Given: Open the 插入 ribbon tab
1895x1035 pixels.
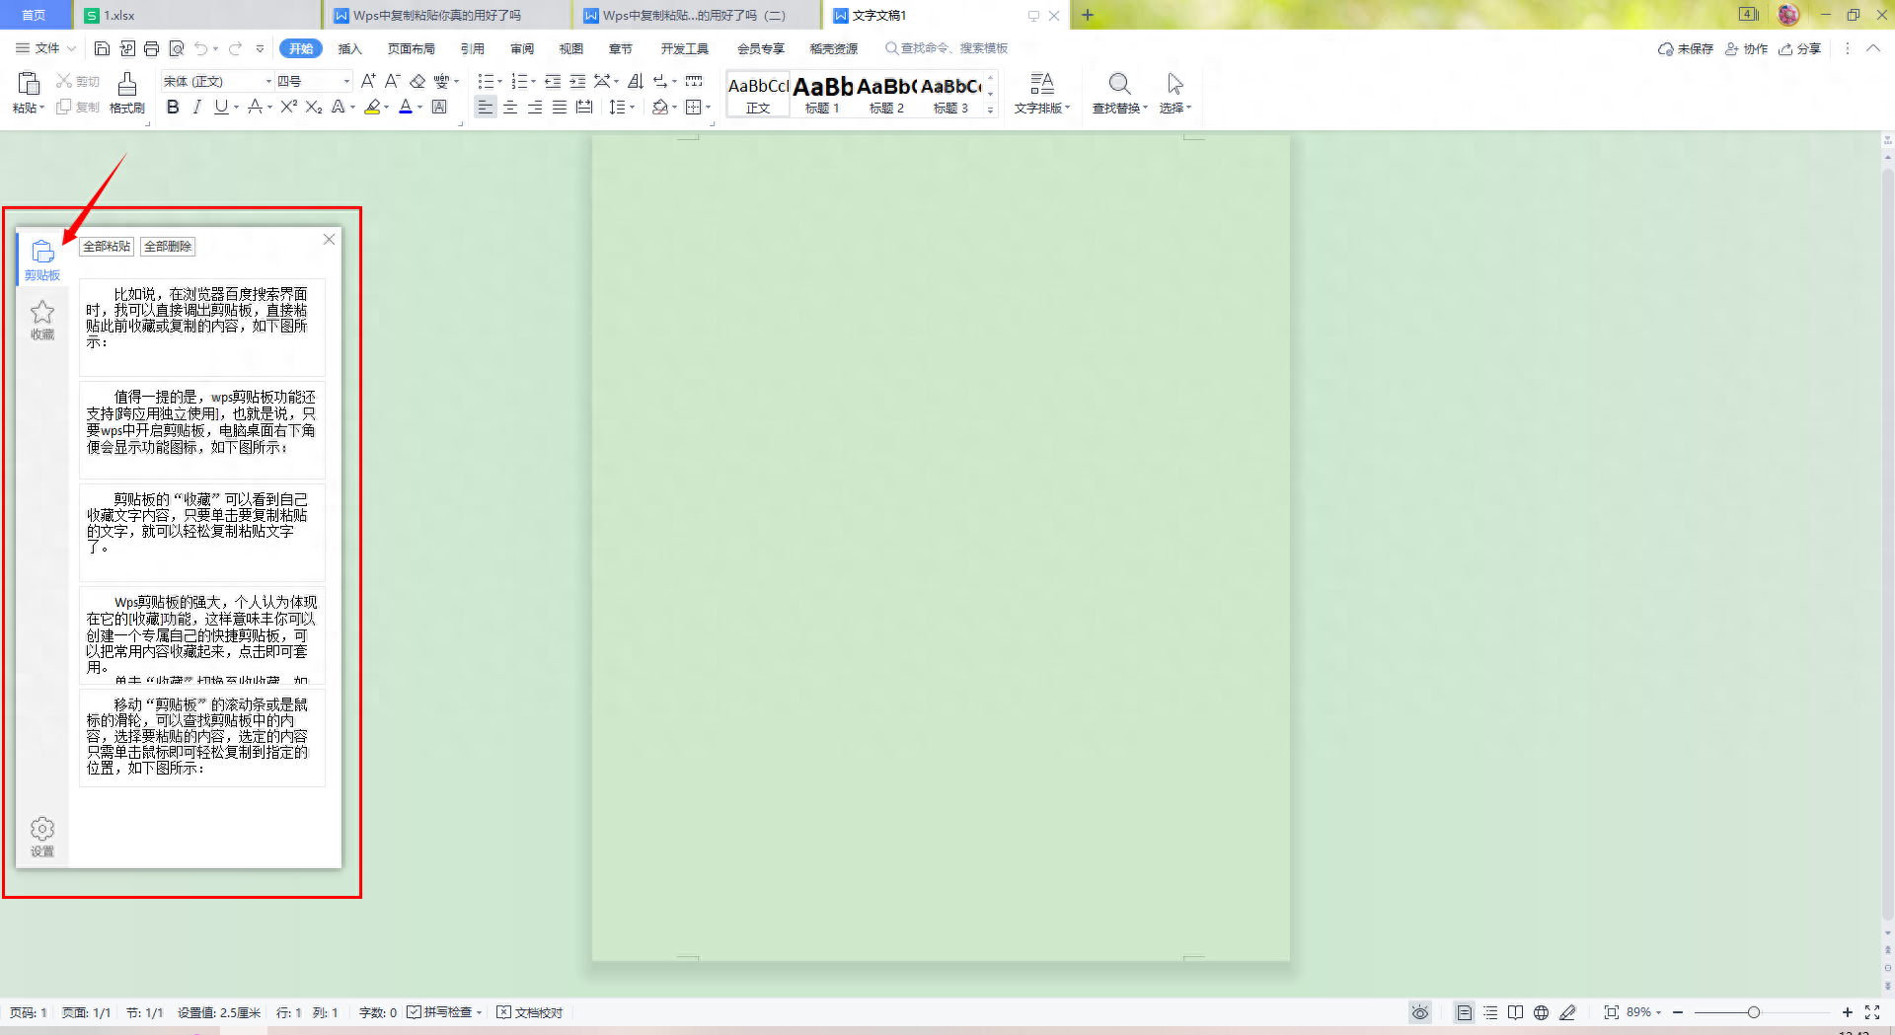Looking at the screenshot, I should coord(349,48).
